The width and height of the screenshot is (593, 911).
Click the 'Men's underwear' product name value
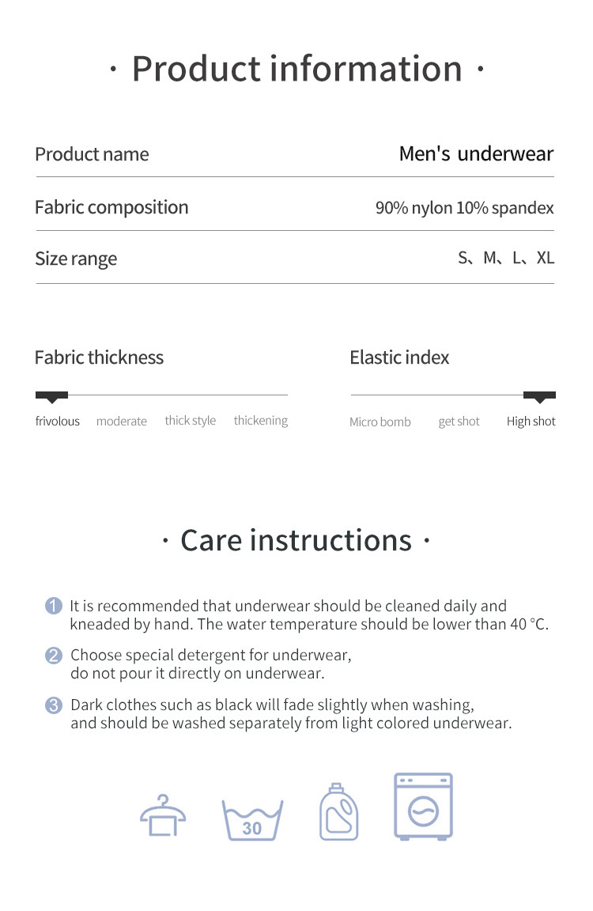point(476,154)
